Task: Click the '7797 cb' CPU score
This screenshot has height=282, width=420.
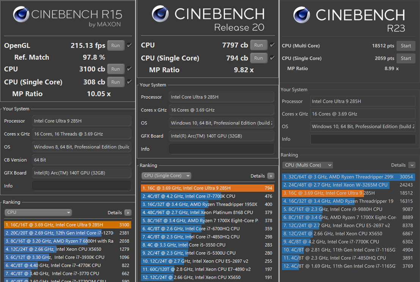Action: click(235, 45)
